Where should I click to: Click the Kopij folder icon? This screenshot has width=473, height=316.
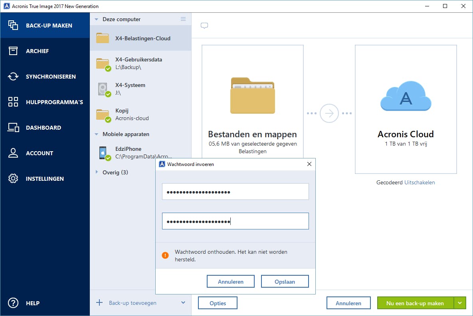tap(103, 115)
